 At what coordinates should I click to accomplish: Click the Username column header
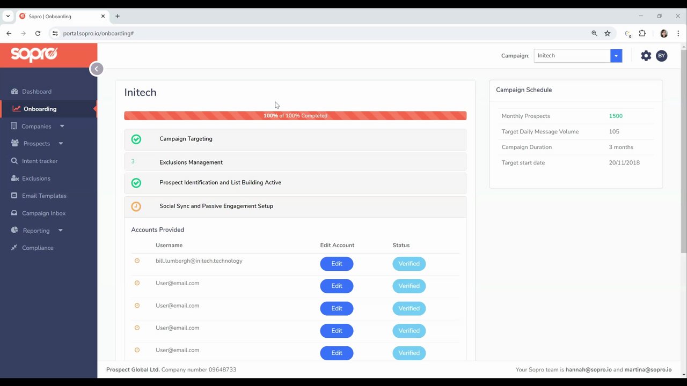coord(169,245)
